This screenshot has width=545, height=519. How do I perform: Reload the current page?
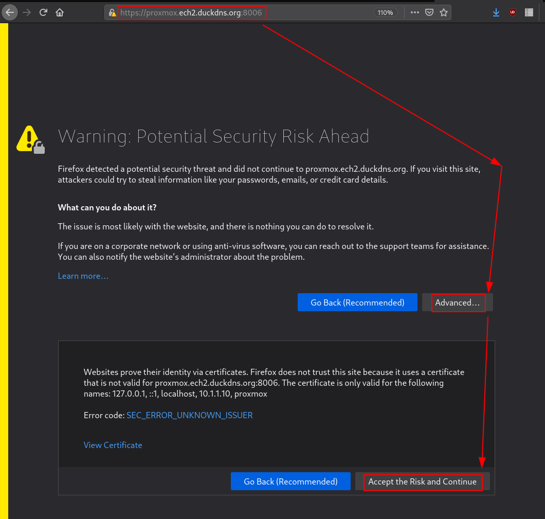pos(43,13)
